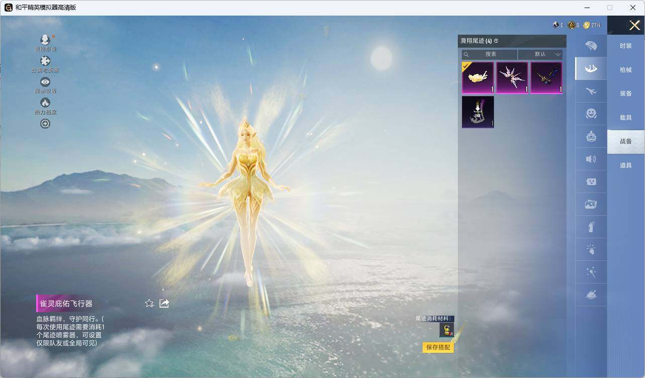Image resolution: width=645 pixels, height=378 pixels.
Task: Open the square face sticker category icon
Action: 591,182
